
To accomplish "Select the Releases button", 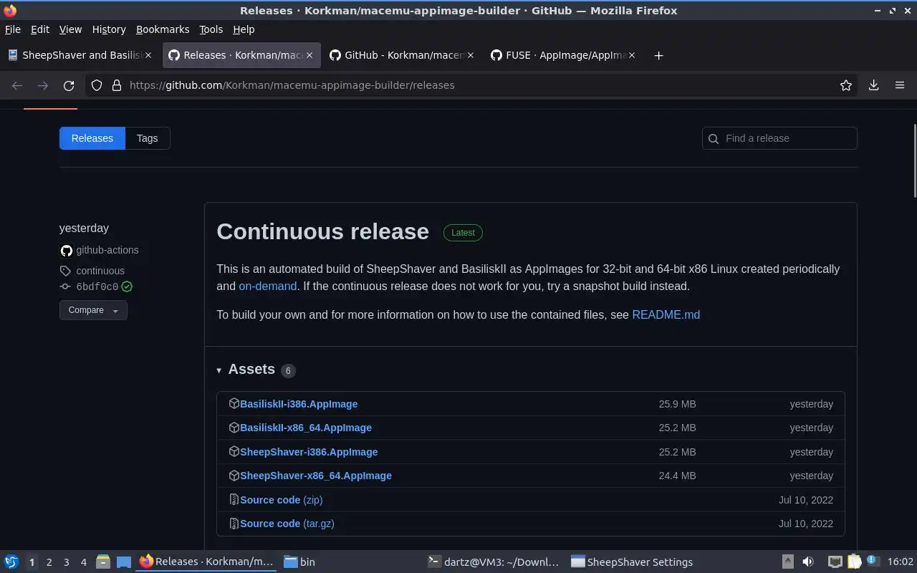I will [92, 138].
